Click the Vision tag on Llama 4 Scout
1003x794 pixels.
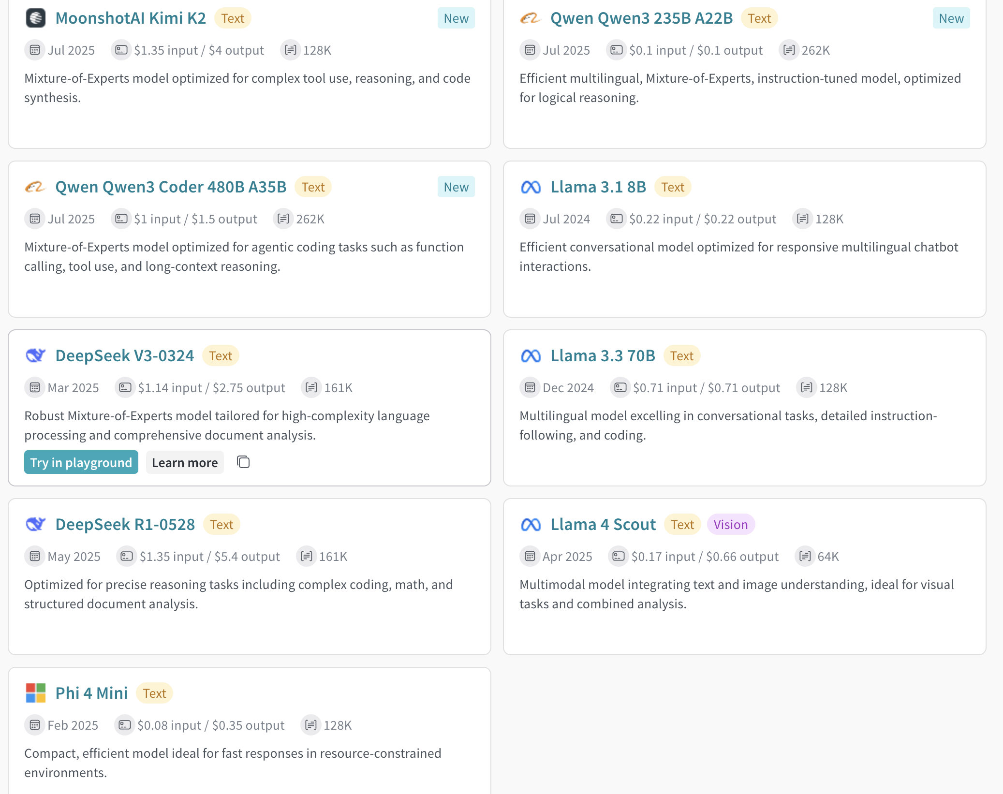click(x=730, y=525)
